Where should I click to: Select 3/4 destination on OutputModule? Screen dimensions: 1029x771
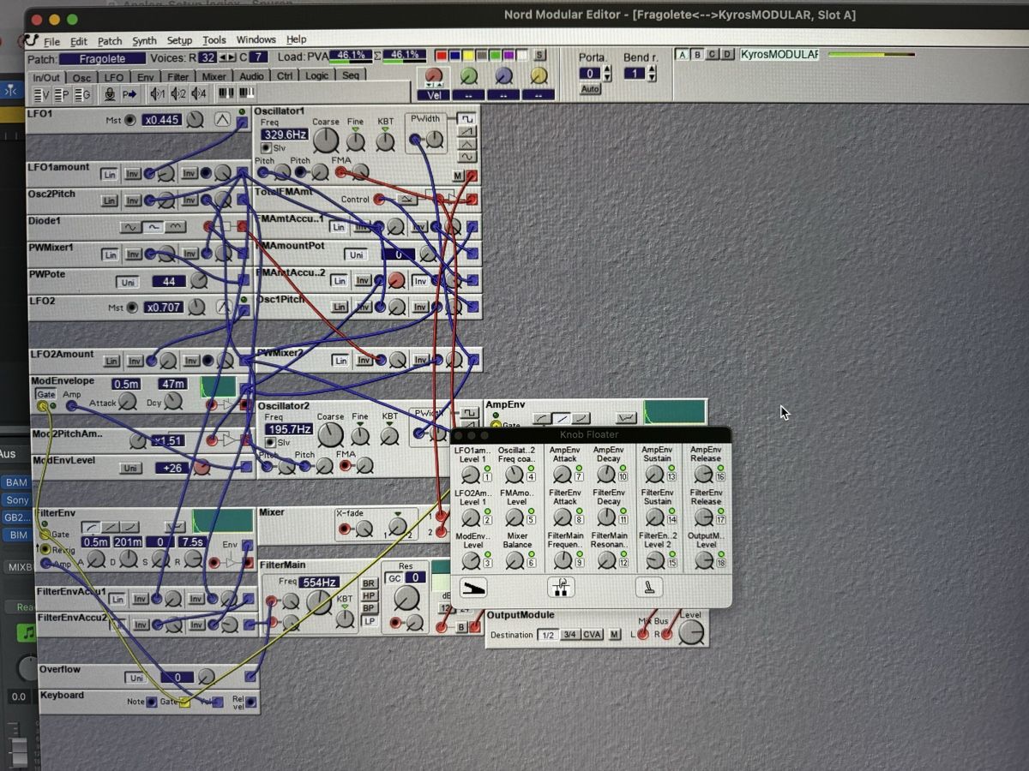(x=570, y=635)
